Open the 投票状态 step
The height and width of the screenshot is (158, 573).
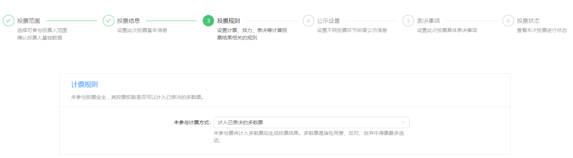click(x=528, y=21)
